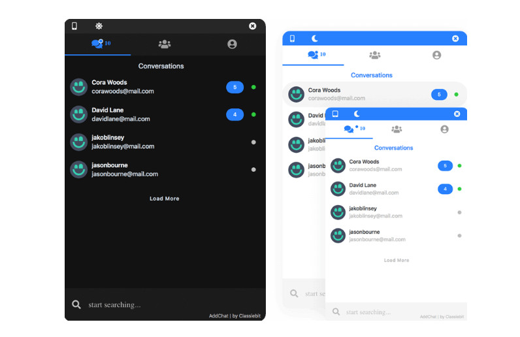This screenshot has height=337, width=520.
Task: Open jakoblinsey conversation in dark window
Action: click(165, 142)
